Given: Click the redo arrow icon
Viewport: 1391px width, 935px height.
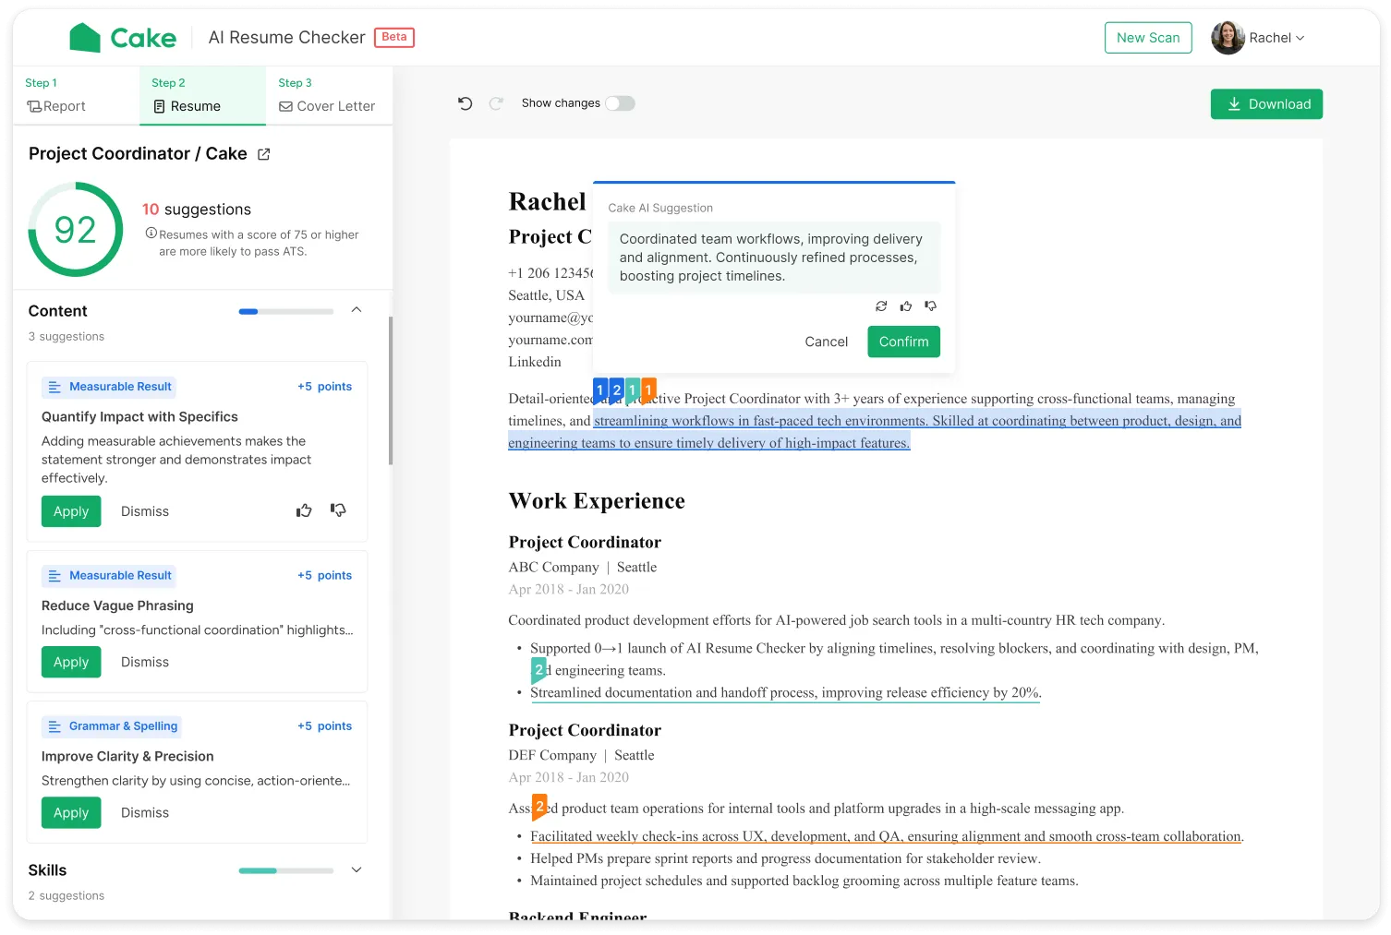Looking at the screenshot, I should click(496, 103).
